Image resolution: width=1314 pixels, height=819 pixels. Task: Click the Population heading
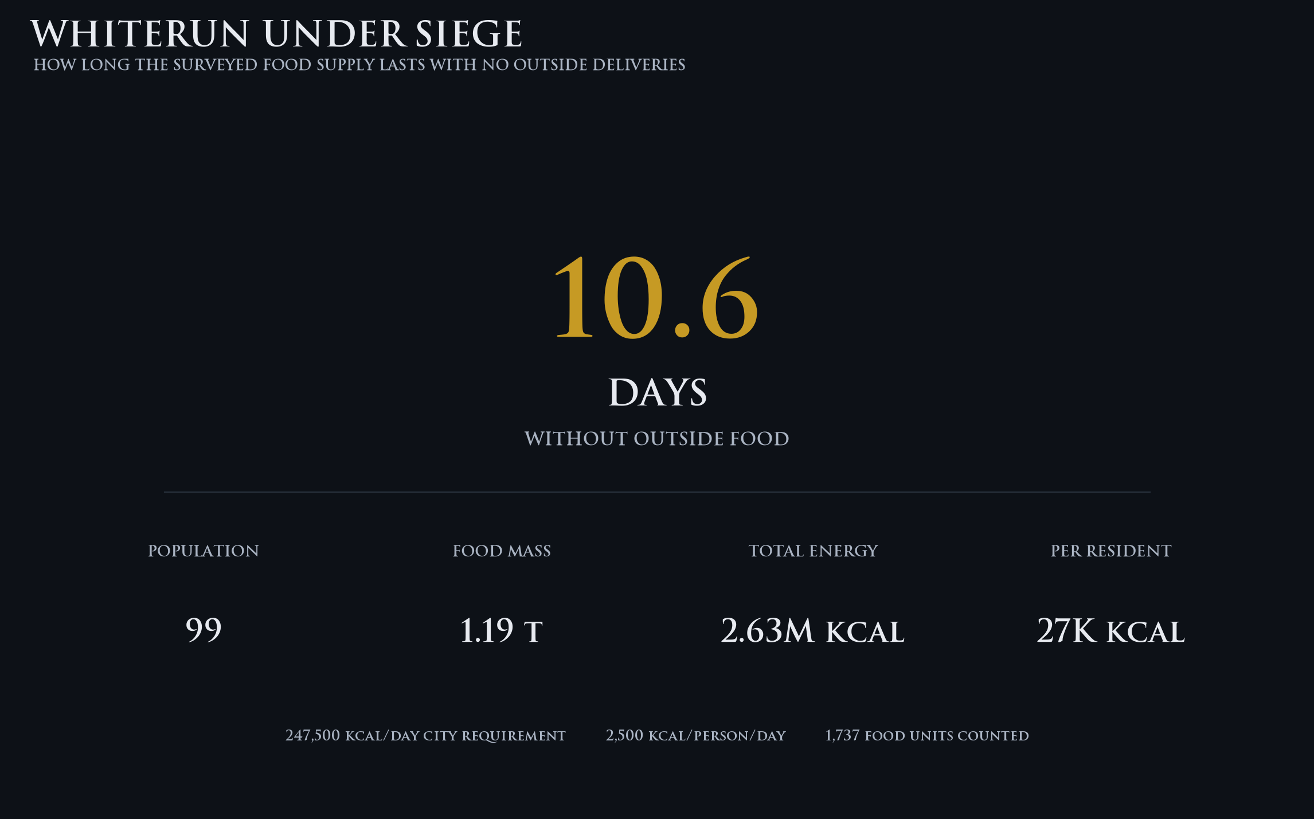(204, 551)
